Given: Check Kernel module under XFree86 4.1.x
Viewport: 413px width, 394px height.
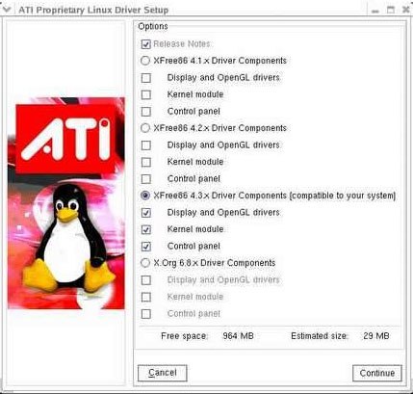Looking at the screenshot, I should [x=146, y=94].
